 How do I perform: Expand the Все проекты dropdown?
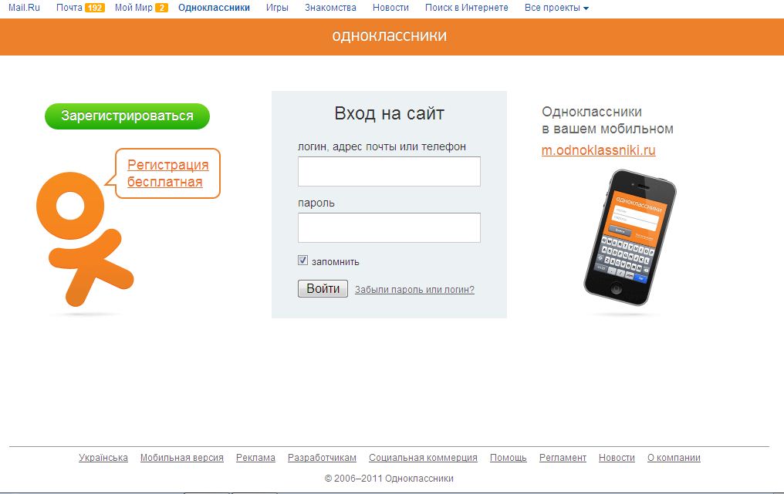click(556, 8)
